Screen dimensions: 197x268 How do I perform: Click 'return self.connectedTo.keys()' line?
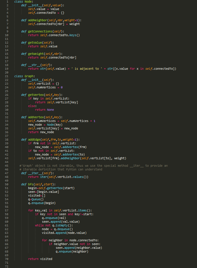pos(54,35)
